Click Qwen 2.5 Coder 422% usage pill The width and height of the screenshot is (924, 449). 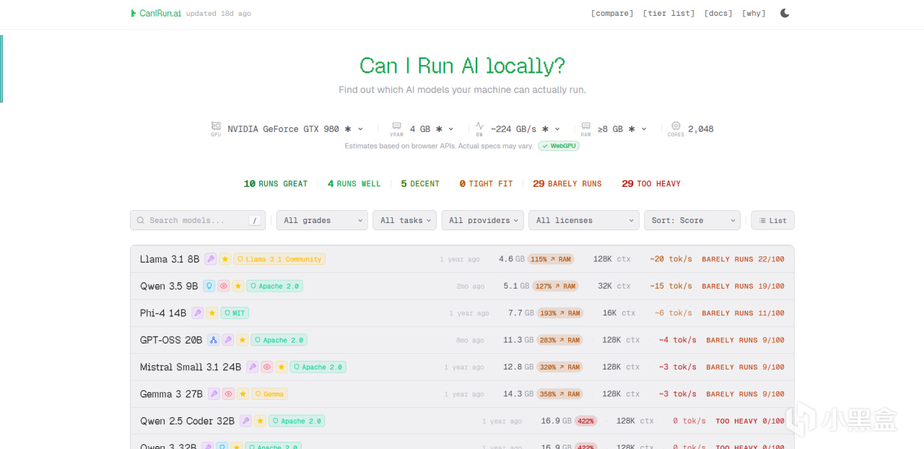point(585,421)
